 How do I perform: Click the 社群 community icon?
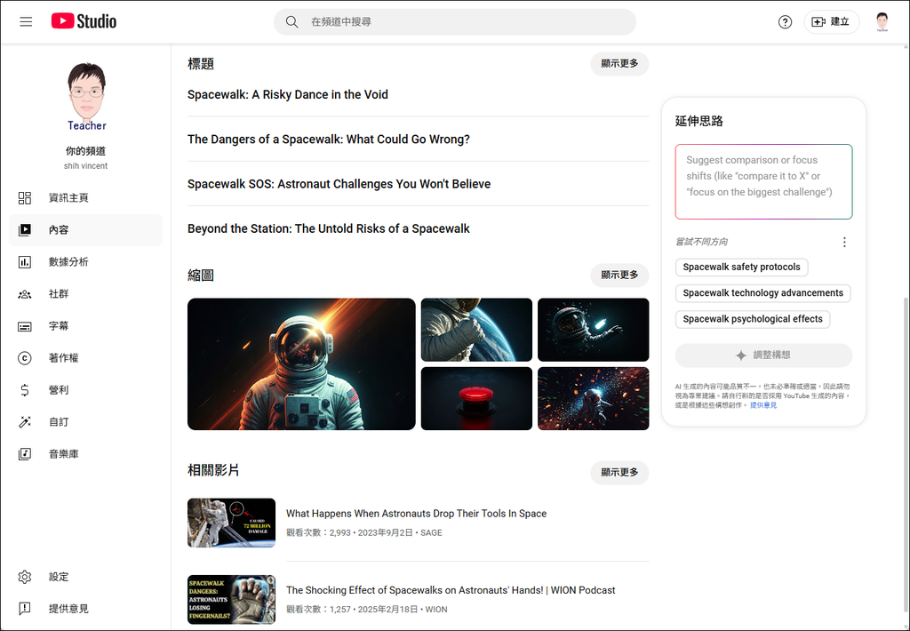24,294
